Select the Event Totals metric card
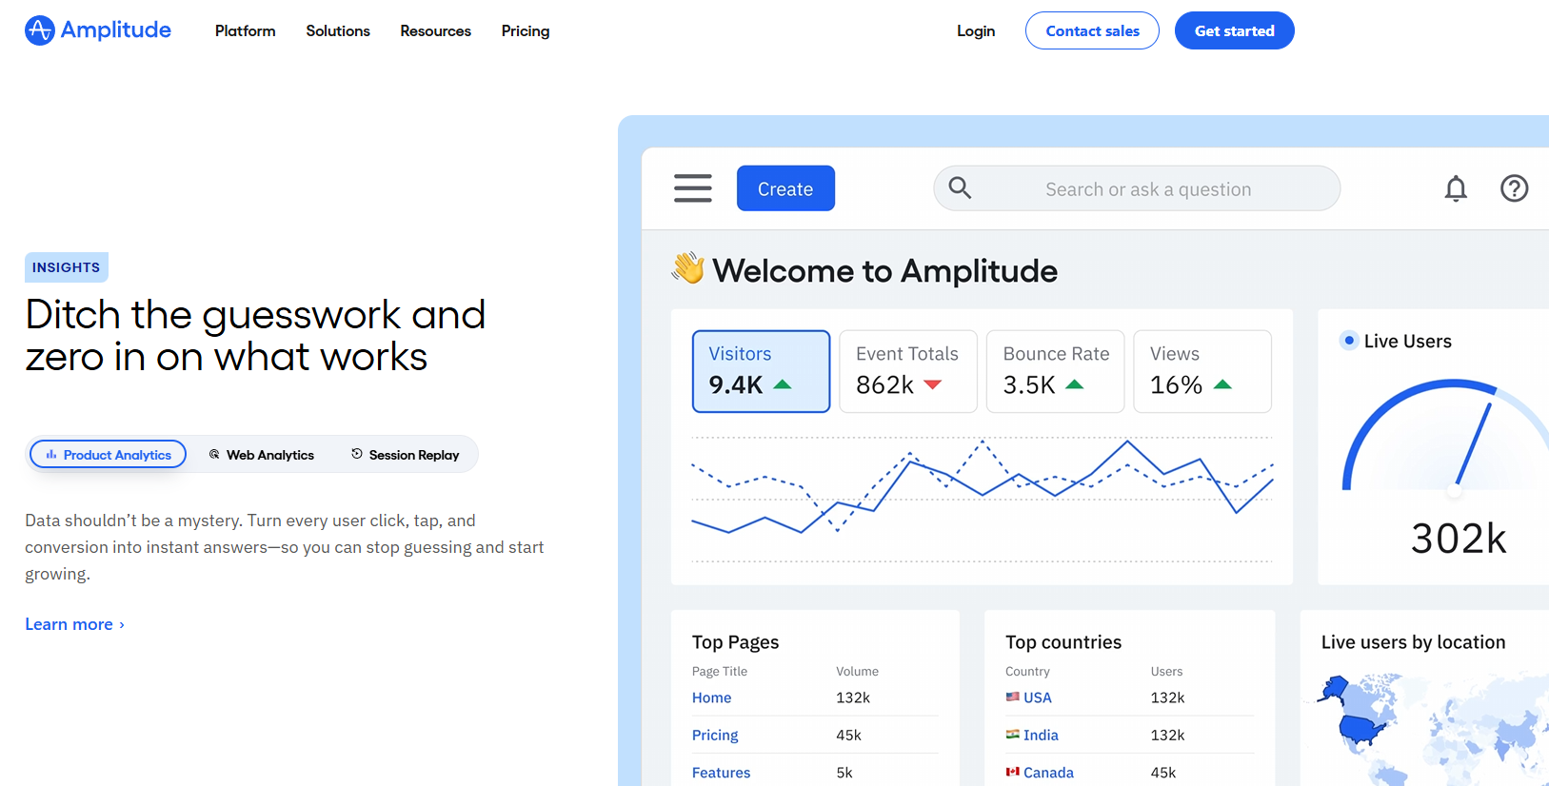The height and width of the screenshot is (786, 1549). (908, 371)
